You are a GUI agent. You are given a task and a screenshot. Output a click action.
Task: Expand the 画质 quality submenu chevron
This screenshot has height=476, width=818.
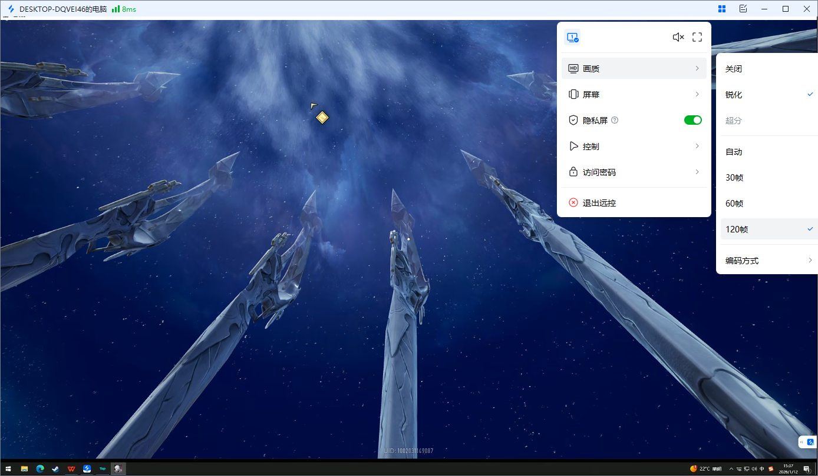tap(697, 68)
